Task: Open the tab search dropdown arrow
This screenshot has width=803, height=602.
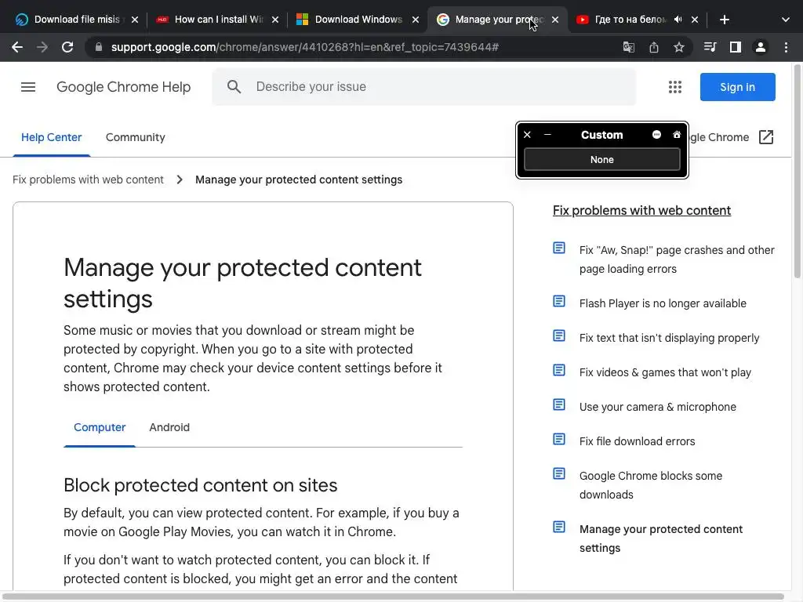Action: click(x=786, y=20)
